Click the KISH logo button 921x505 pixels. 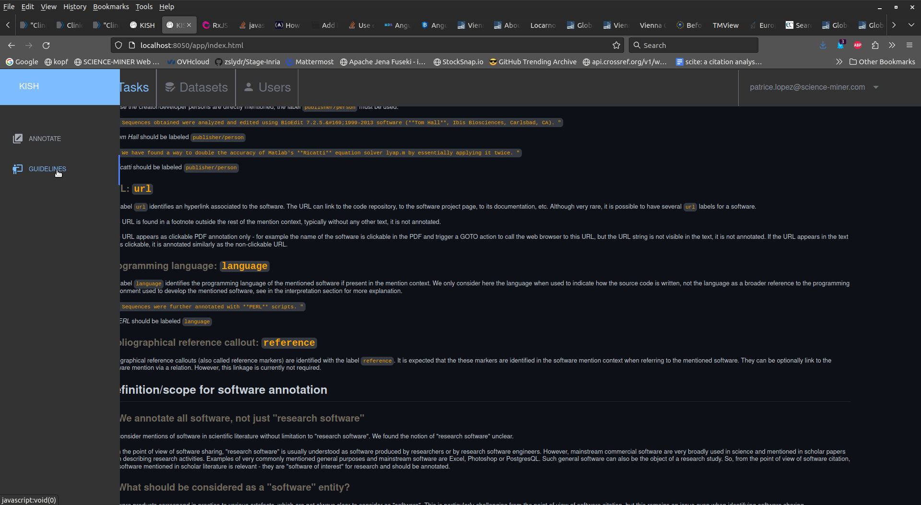60,87
